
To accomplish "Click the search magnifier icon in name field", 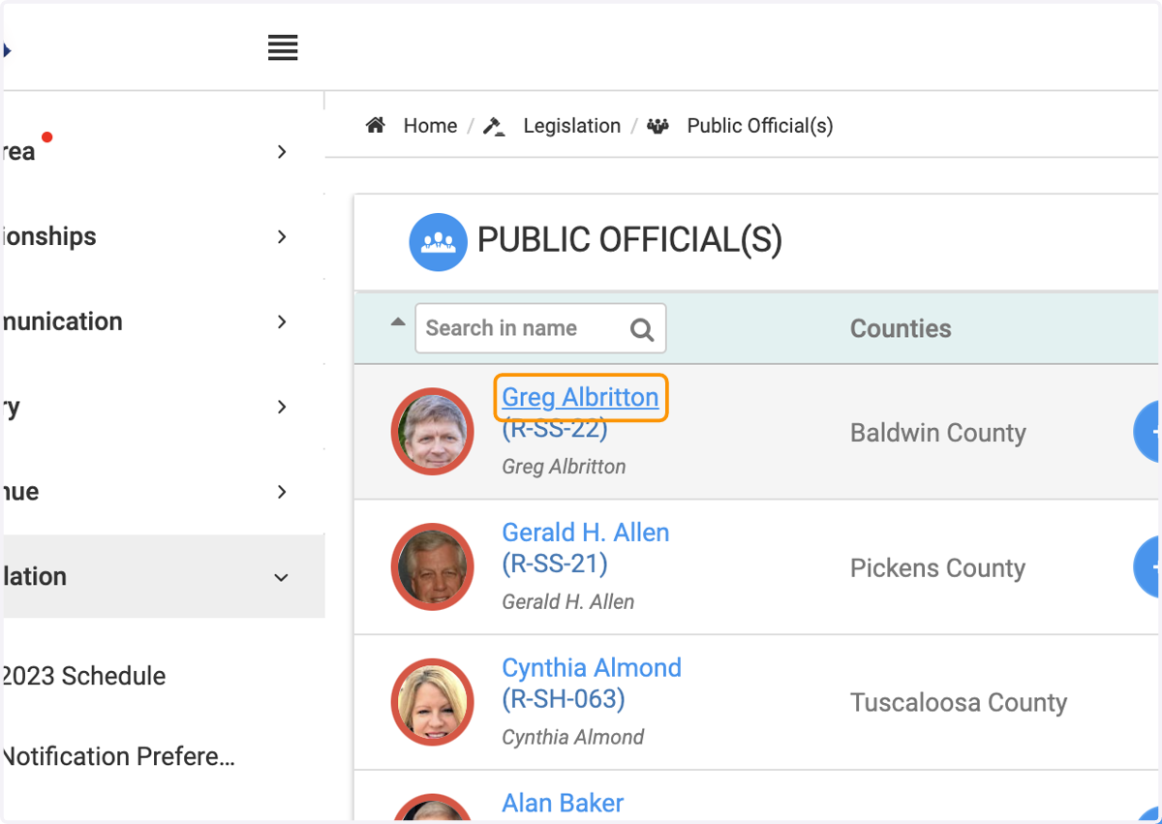I will [x=642, y=329].
